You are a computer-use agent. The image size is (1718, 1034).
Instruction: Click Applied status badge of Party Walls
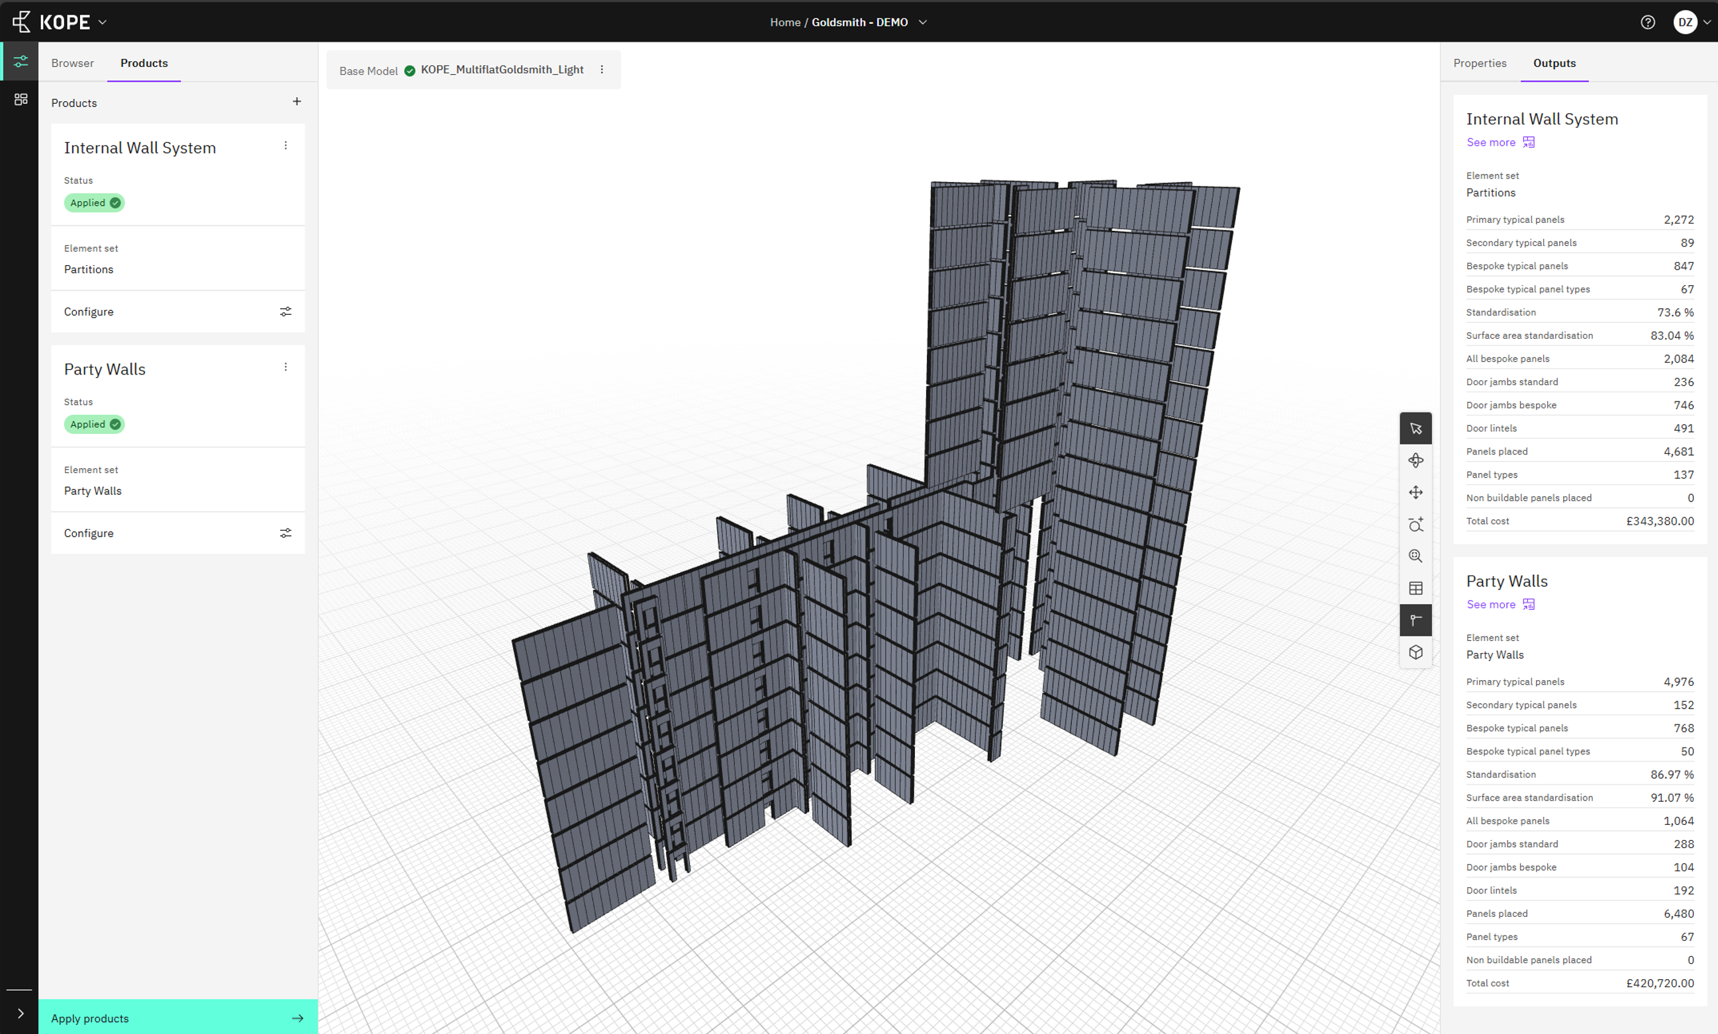94,424
